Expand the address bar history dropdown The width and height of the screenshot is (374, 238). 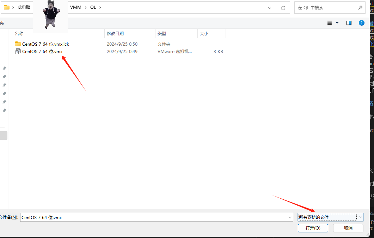click(270, 7)
